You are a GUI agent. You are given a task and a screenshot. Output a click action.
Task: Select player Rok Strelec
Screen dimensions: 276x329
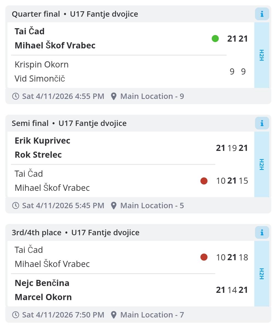pos(38,155)
